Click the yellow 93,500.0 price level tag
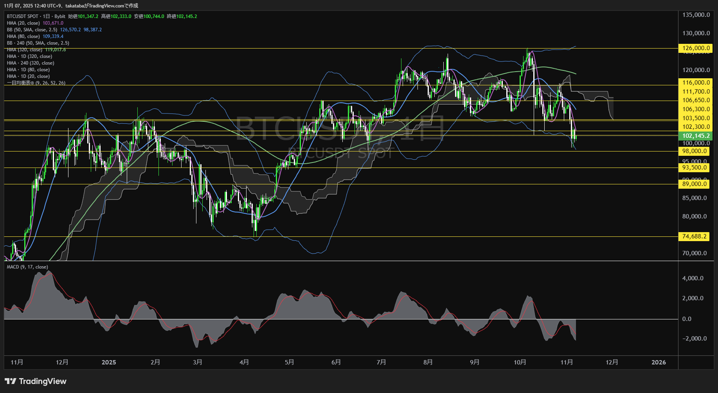Screen dimensions: 718x393 (x=694, y=168)
